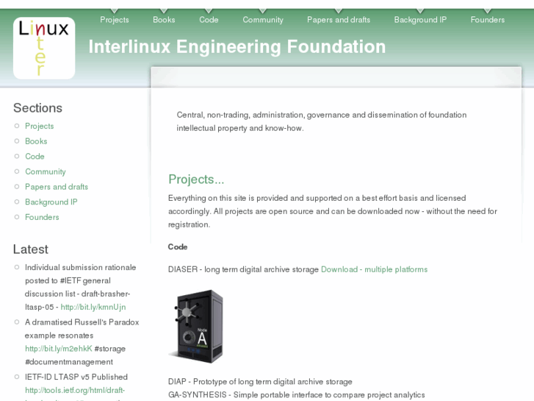
Task: Click the Central, non-trading administration tagline
Action: point(322,121)
